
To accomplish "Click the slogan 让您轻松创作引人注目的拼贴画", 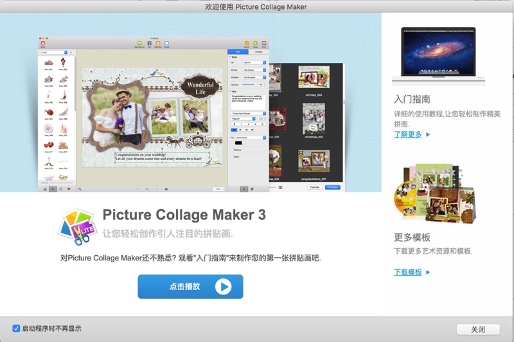I will click(168, 234).
